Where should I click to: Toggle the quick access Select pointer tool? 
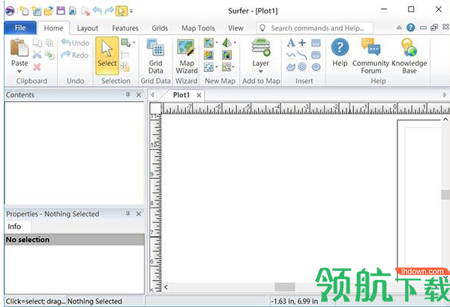pos(121,11)
